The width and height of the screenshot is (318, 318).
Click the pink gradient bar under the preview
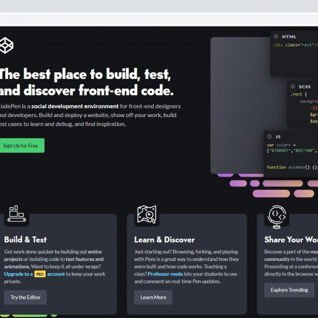coord(271,193)
